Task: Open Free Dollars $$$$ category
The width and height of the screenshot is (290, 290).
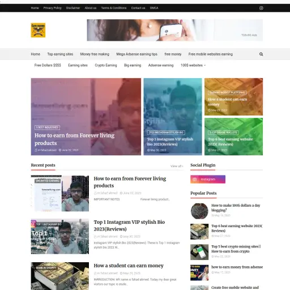Action: tap(48, 65)
